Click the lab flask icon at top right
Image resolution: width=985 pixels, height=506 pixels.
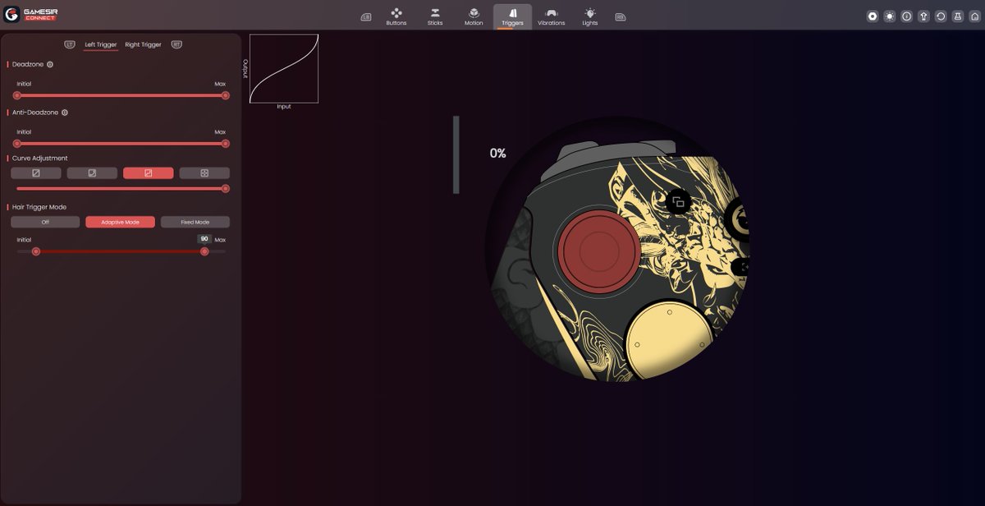[x=957, y=16]
